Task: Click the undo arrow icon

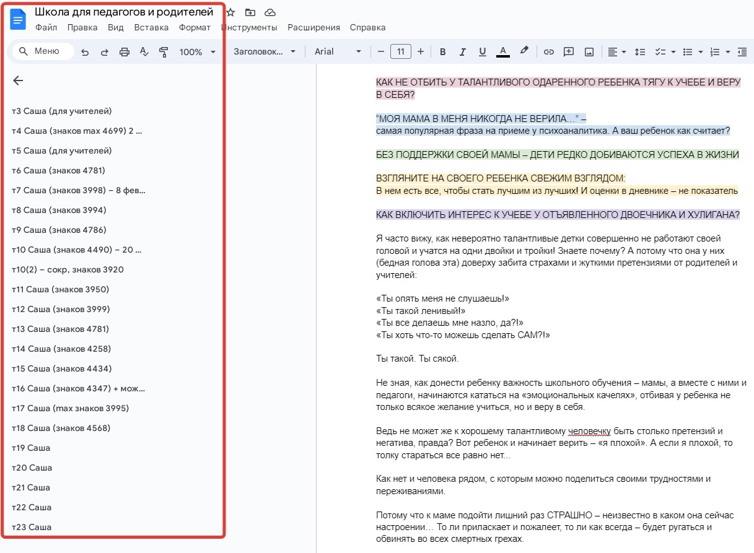Action: click(x=85, y=52)
